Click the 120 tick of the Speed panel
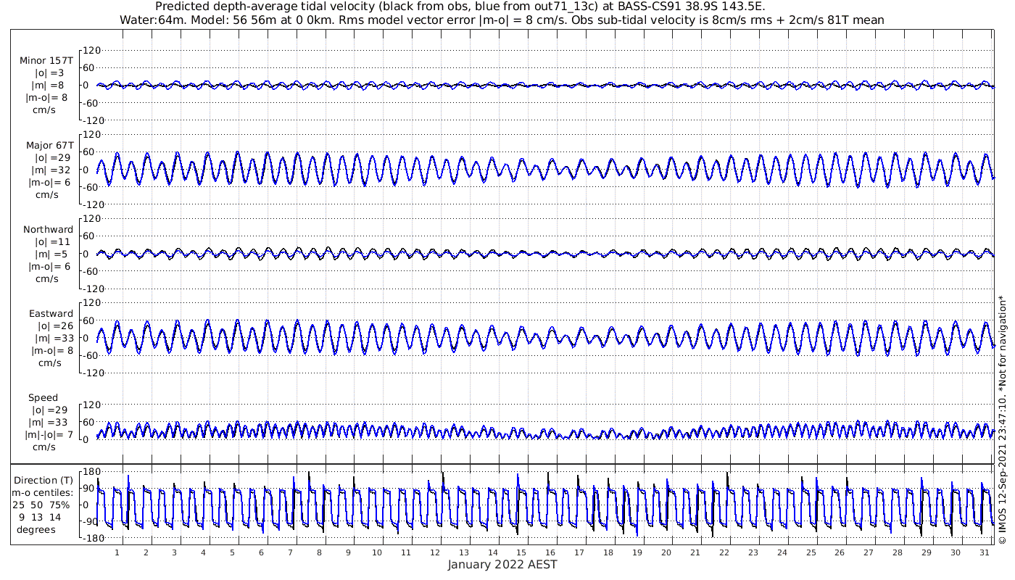 (91, 405)
